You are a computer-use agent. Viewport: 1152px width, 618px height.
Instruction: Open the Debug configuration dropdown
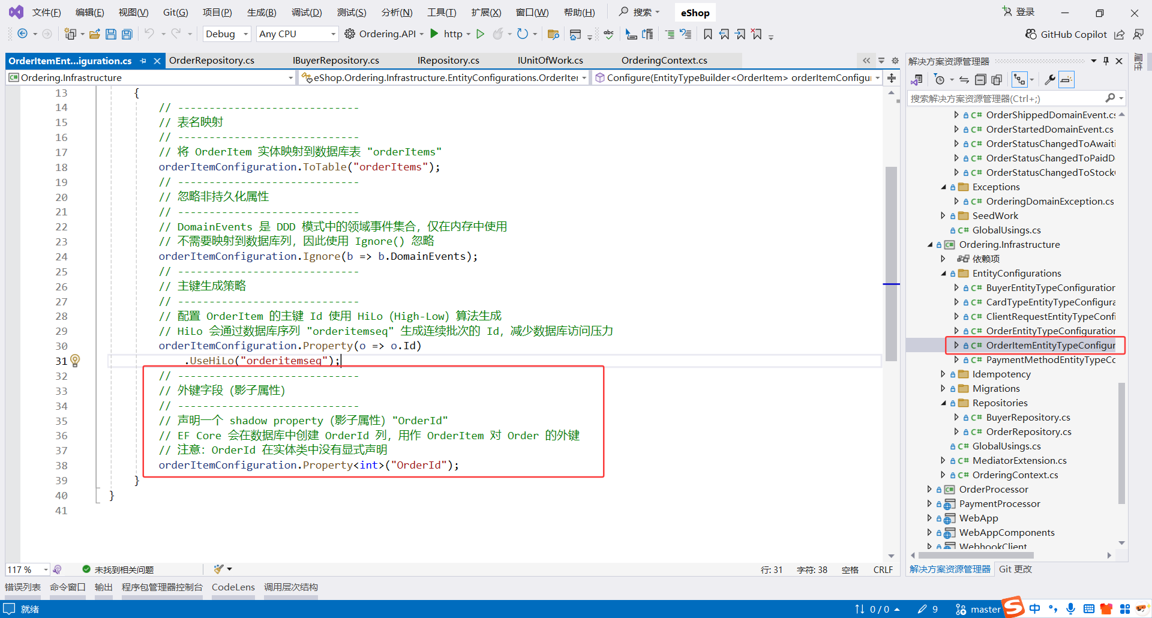[226, 34]
